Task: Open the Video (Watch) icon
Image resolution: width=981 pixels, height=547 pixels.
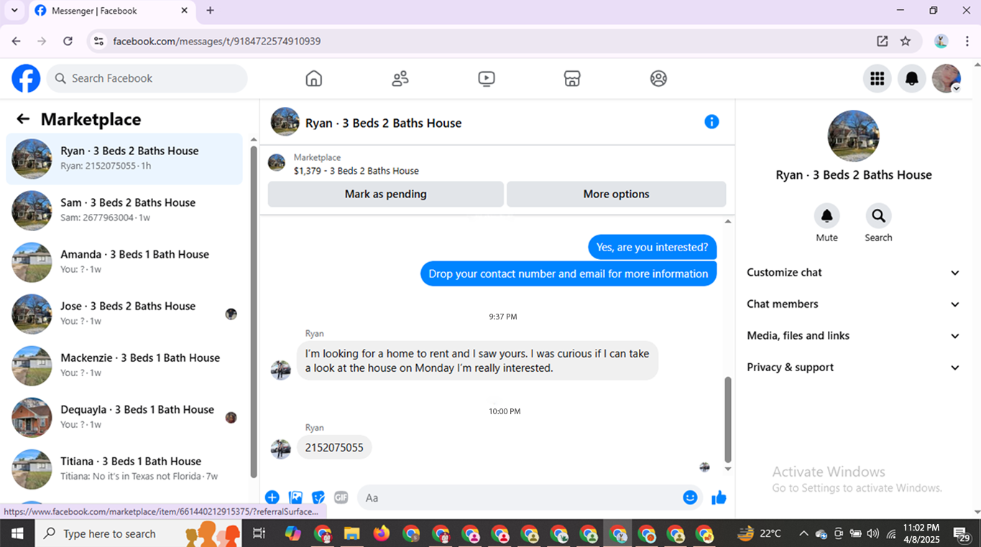Action: pos(487,78)
